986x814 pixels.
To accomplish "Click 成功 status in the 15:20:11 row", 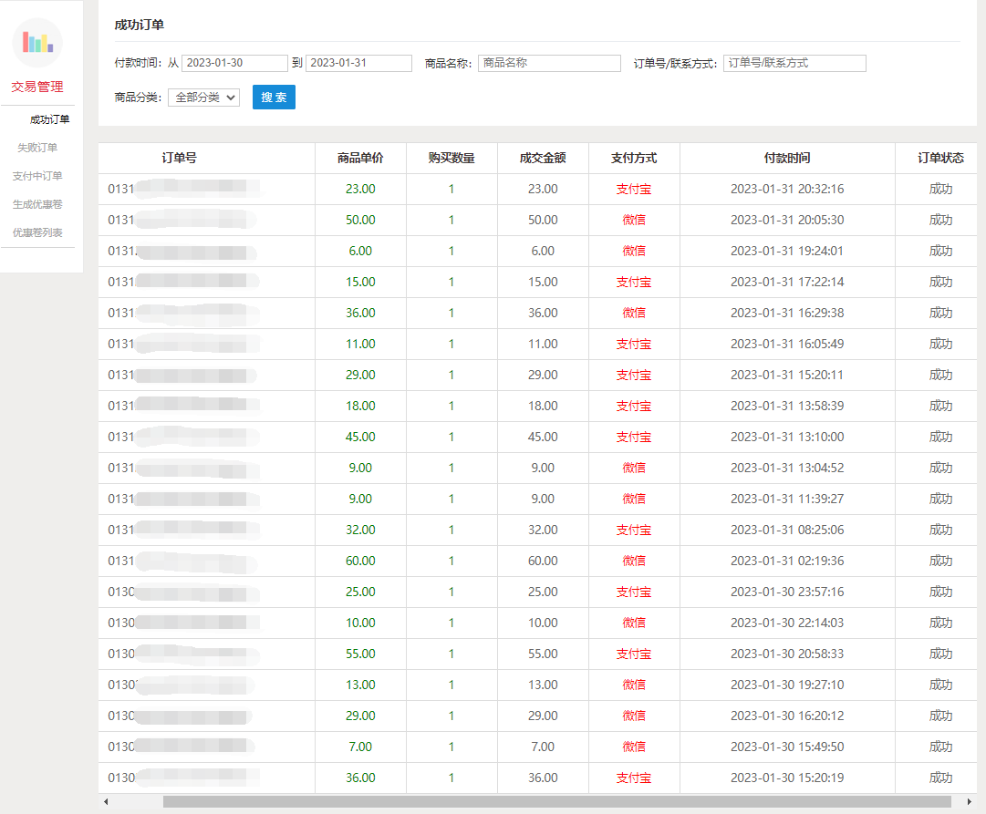I will coord(940,376).
